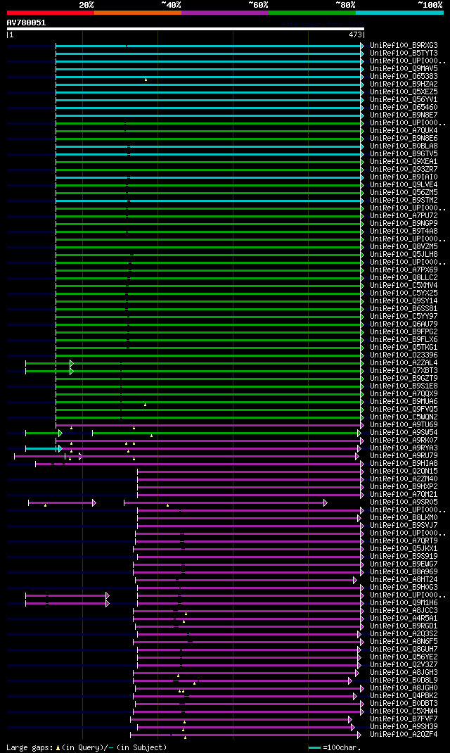Select the UniRef100_A2ZAL4 label
This screenshot has width=450, height=753.
click(x=404, y=363)
